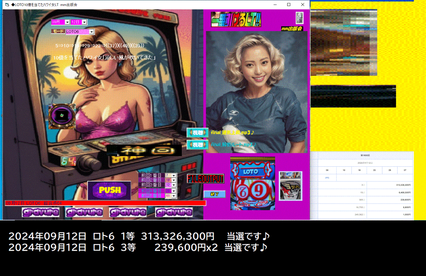
Task: Click the 一番儲けるLT!! banner logo
Action: pyautogui.click(x=236, y=20)
